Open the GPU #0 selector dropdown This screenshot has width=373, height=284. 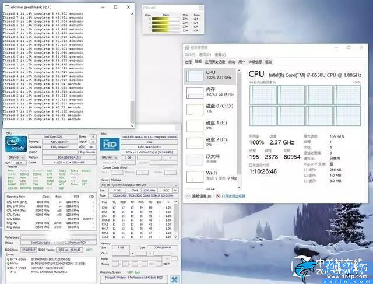pyautogui.click(x=110, y=157)
